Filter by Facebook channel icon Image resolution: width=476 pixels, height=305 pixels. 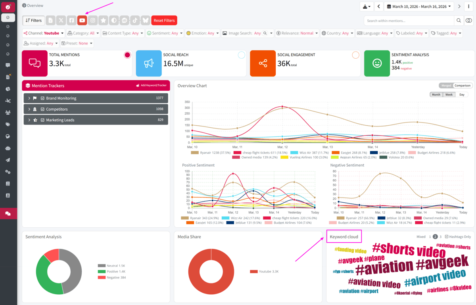click(x=71, y=20)
